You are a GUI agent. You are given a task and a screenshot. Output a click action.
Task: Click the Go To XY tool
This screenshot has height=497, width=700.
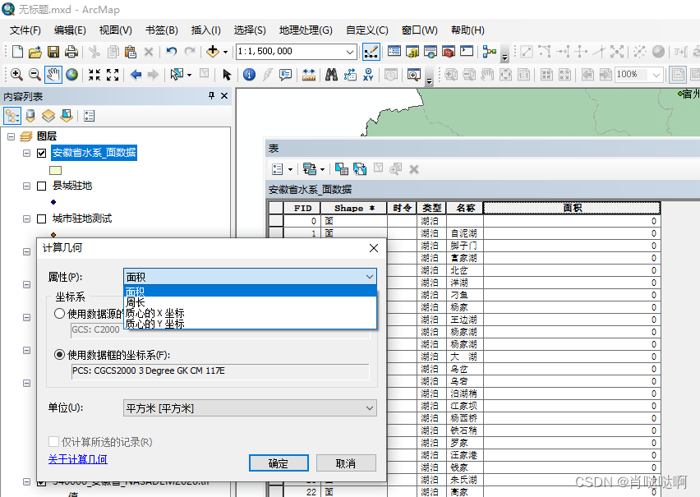click(x=368, y=75)
